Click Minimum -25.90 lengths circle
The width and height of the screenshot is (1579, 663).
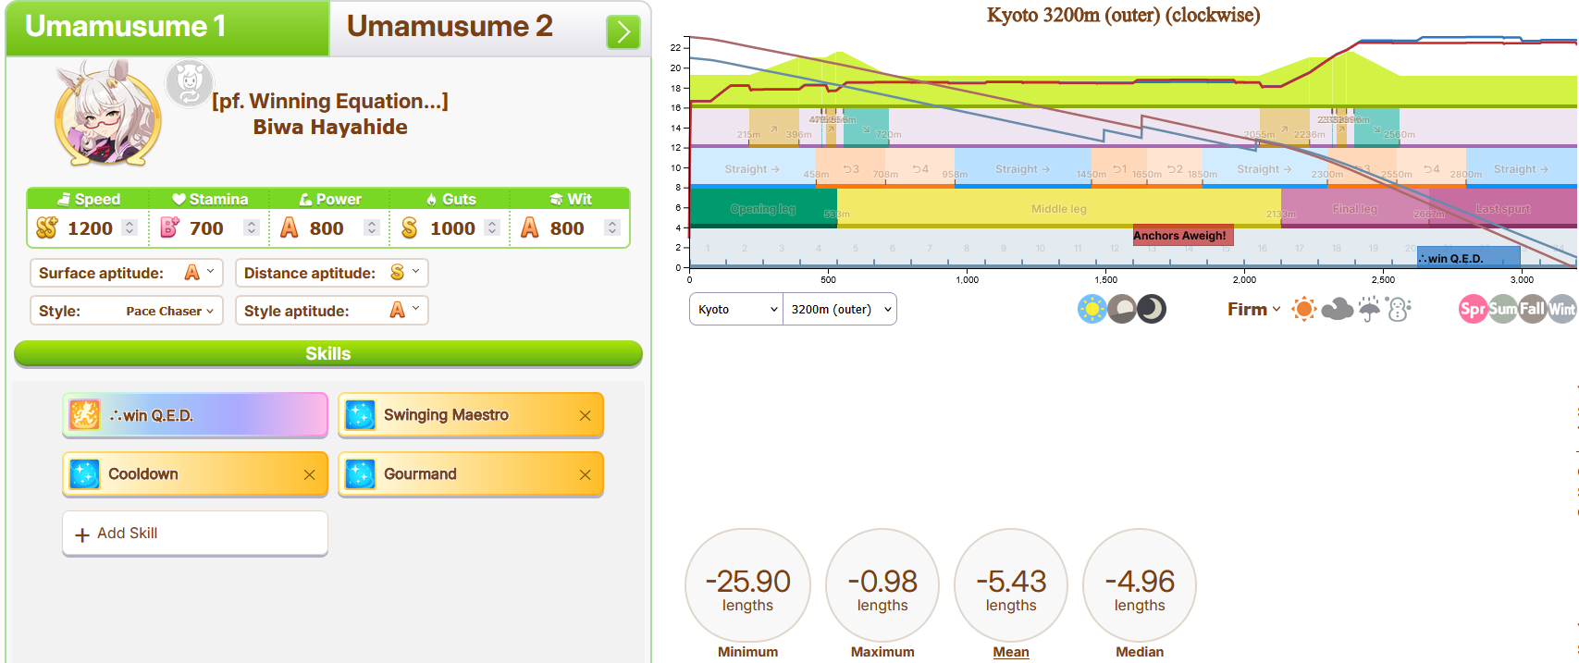[x=747, y=585]
